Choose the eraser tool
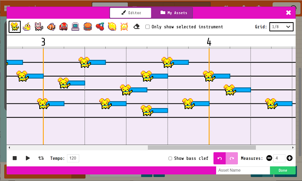Screen dimensions: 302x181 136,27
